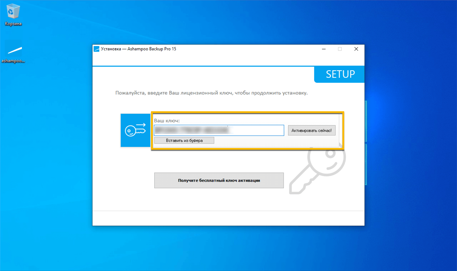Image resolution: width=457 pixels, height=271 pixels.
Task: Click the 'Установка — Ashampoo Backup Pro 15' title
Action: coord(139,49)
